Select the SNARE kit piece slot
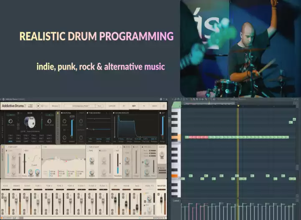This screenshot has width=301, height=220. tap(18, 142)
